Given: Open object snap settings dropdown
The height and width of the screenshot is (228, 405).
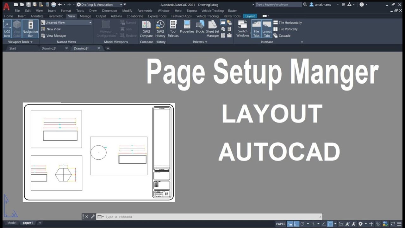Looking at the screenshot, I should 335,224.
